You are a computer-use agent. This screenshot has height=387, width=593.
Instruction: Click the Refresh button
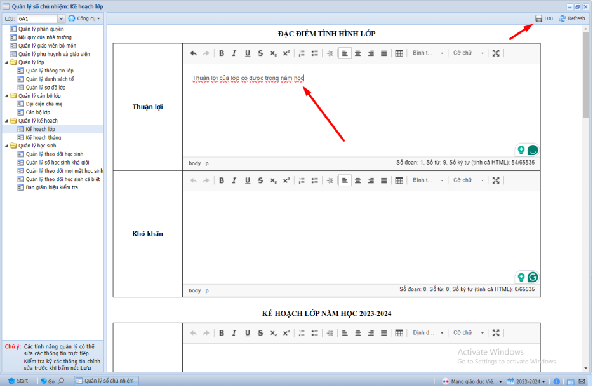[x=572, y=18]
